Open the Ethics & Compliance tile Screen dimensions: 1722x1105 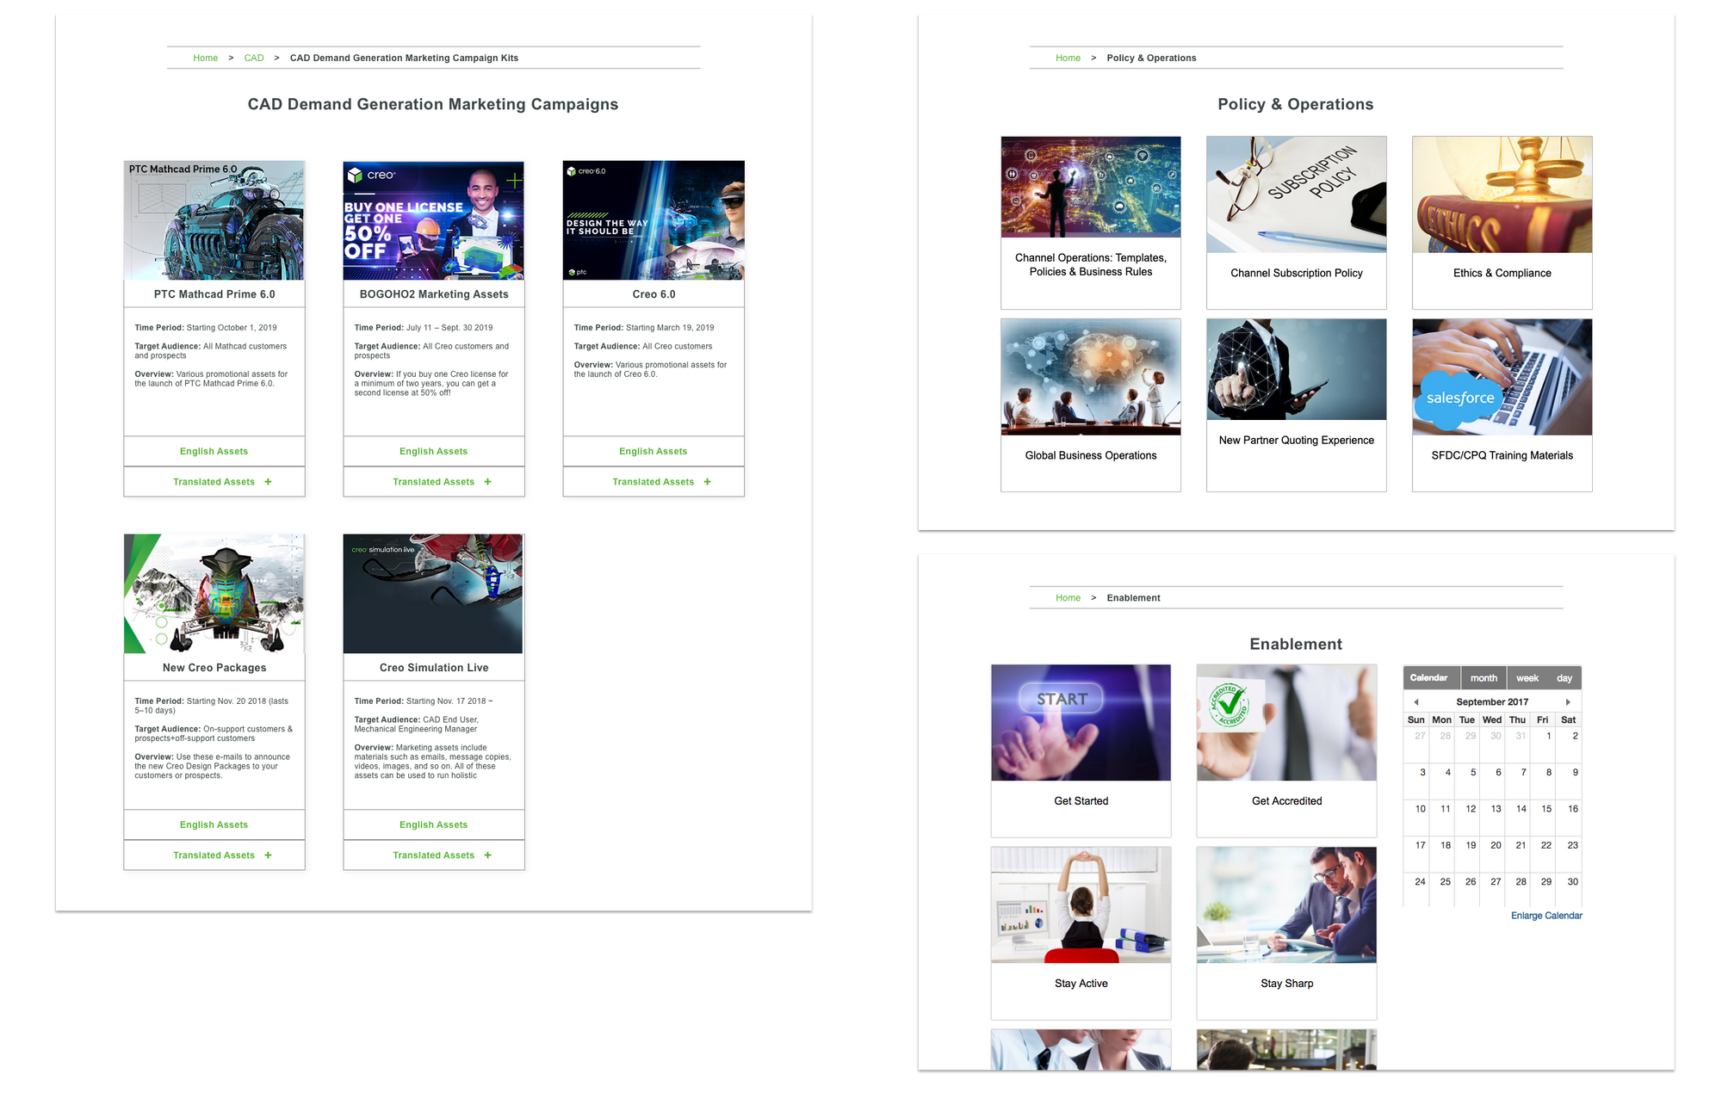1502,221
